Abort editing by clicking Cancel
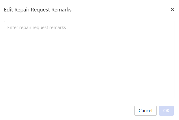The width and height of the screenshot is (179, 120). 146,111
